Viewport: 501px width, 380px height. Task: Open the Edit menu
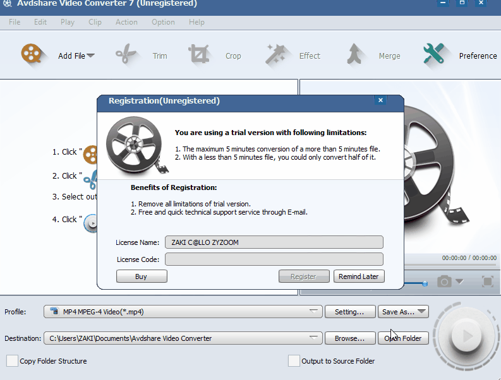pos(40,22)
